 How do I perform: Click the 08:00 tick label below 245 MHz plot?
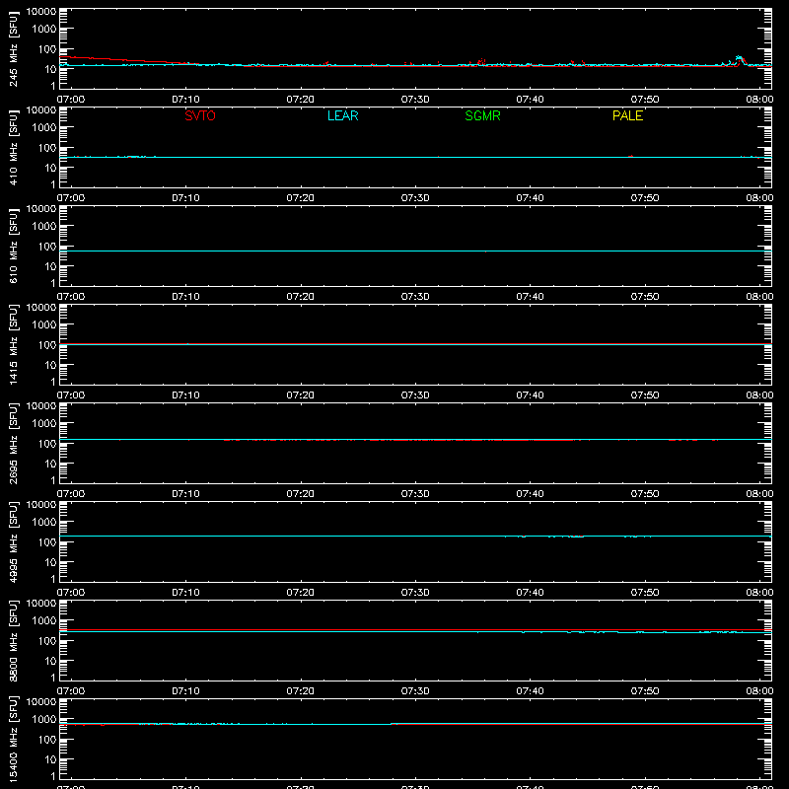pos(759,100)
